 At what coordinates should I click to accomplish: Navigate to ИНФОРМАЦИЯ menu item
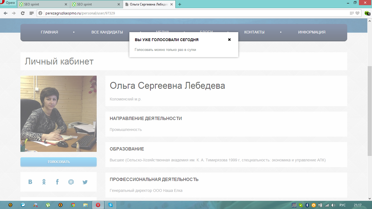[312, 32]
